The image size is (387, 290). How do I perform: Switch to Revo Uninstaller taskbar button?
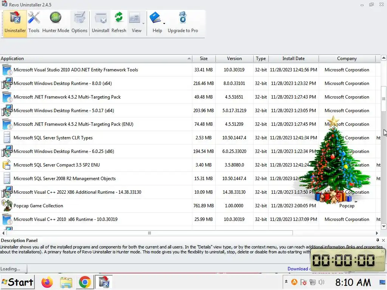[x=104, y=282]
